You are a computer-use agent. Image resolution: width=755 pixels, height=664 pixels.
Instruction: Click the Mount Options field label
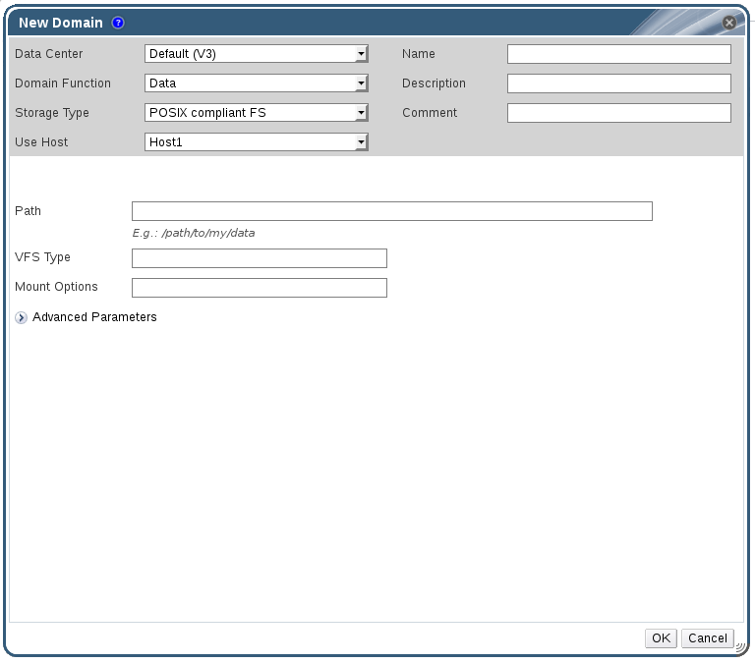(x=56, y=287)
